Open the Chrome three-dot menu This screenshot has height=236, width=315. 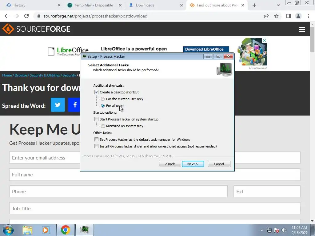(308, 16)
